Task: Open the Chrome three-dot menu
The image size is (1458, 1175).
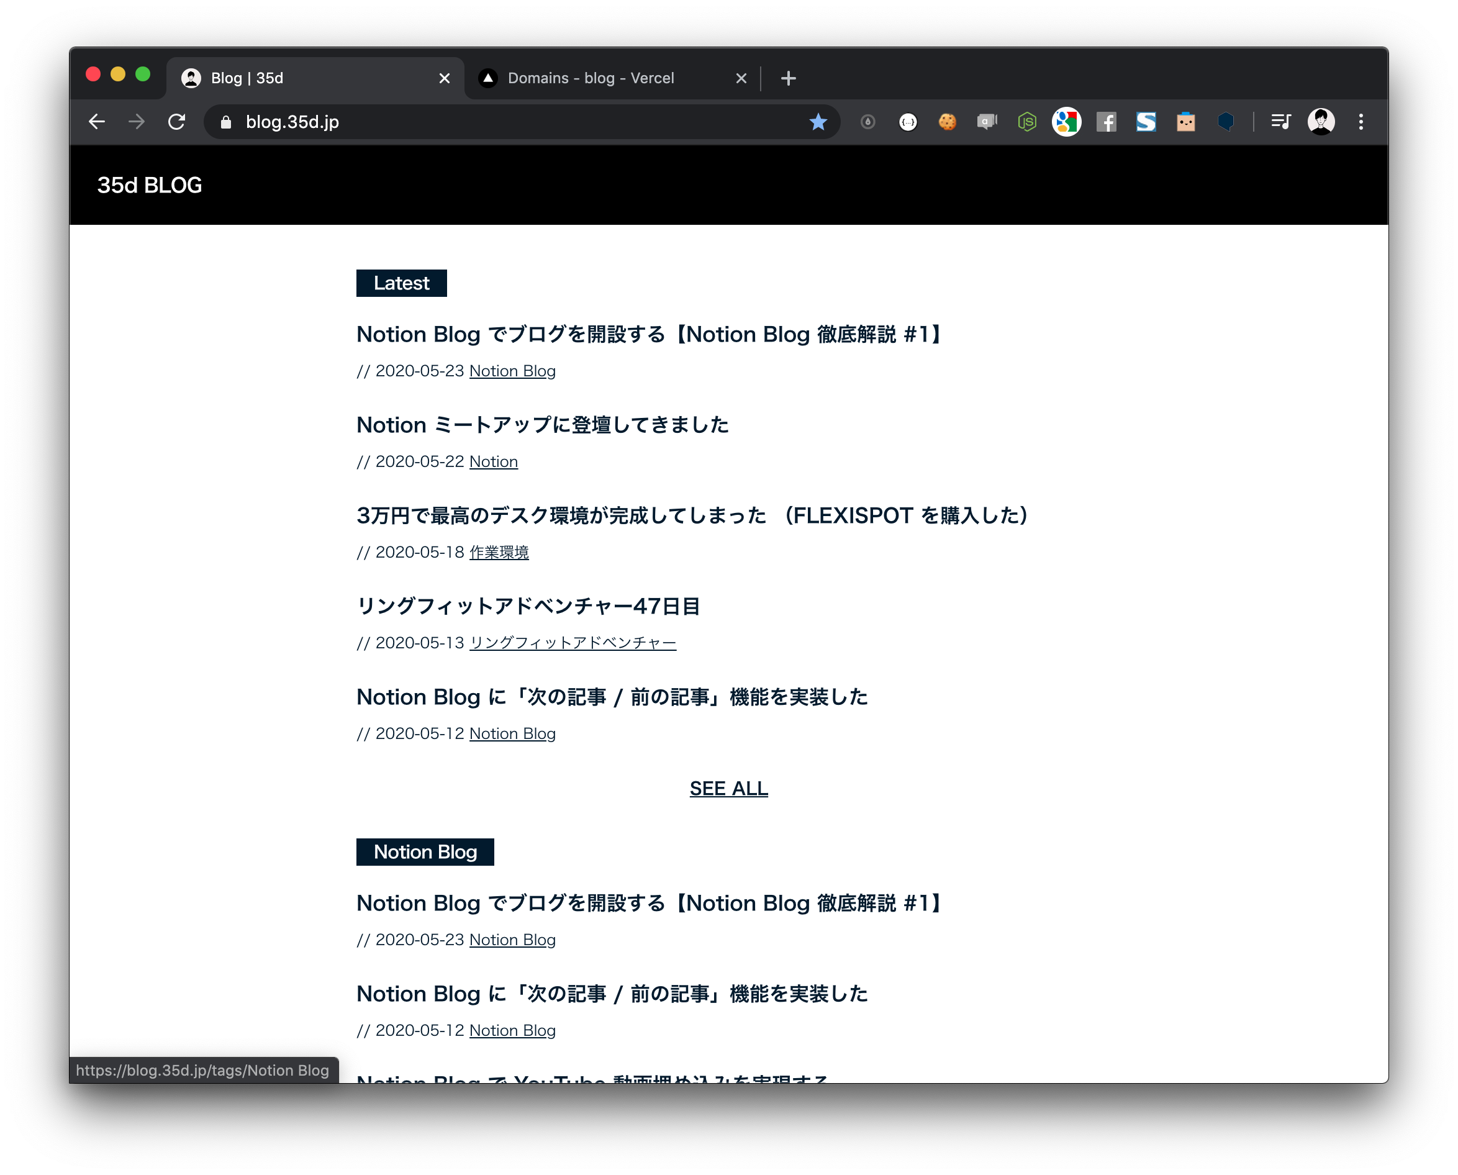Action: (x=1361, y=122)
